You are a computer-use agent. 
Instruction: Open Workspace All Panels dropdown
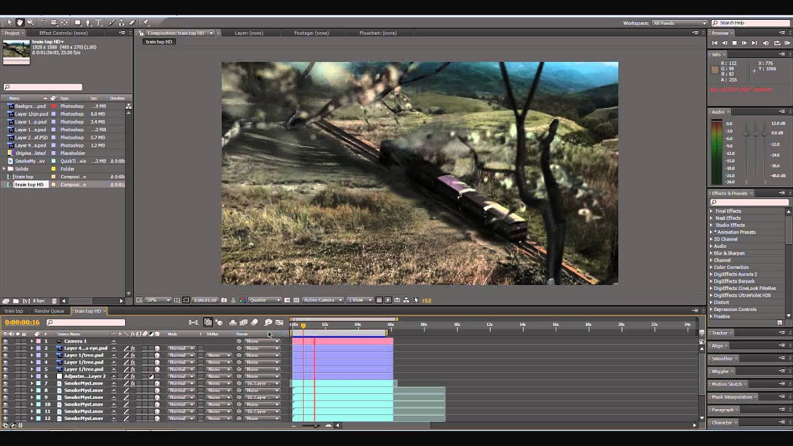(679, 23)
